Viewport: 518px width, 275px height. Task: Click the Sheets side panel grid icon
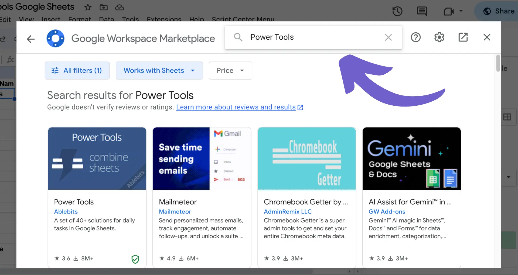pos(507,117)
